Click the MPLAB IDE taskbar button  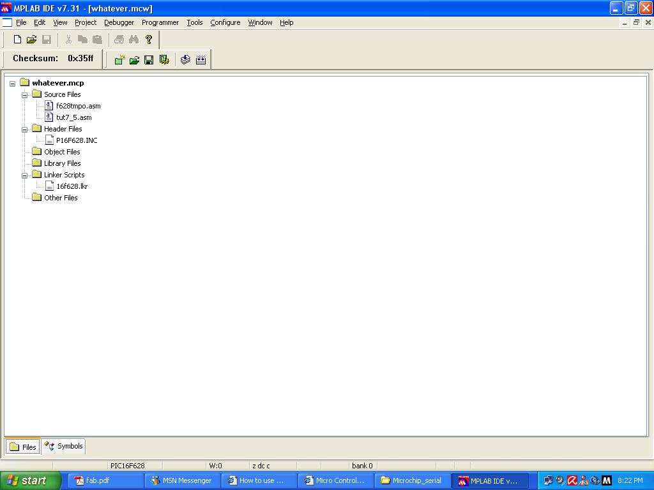[x=489, y=480]
